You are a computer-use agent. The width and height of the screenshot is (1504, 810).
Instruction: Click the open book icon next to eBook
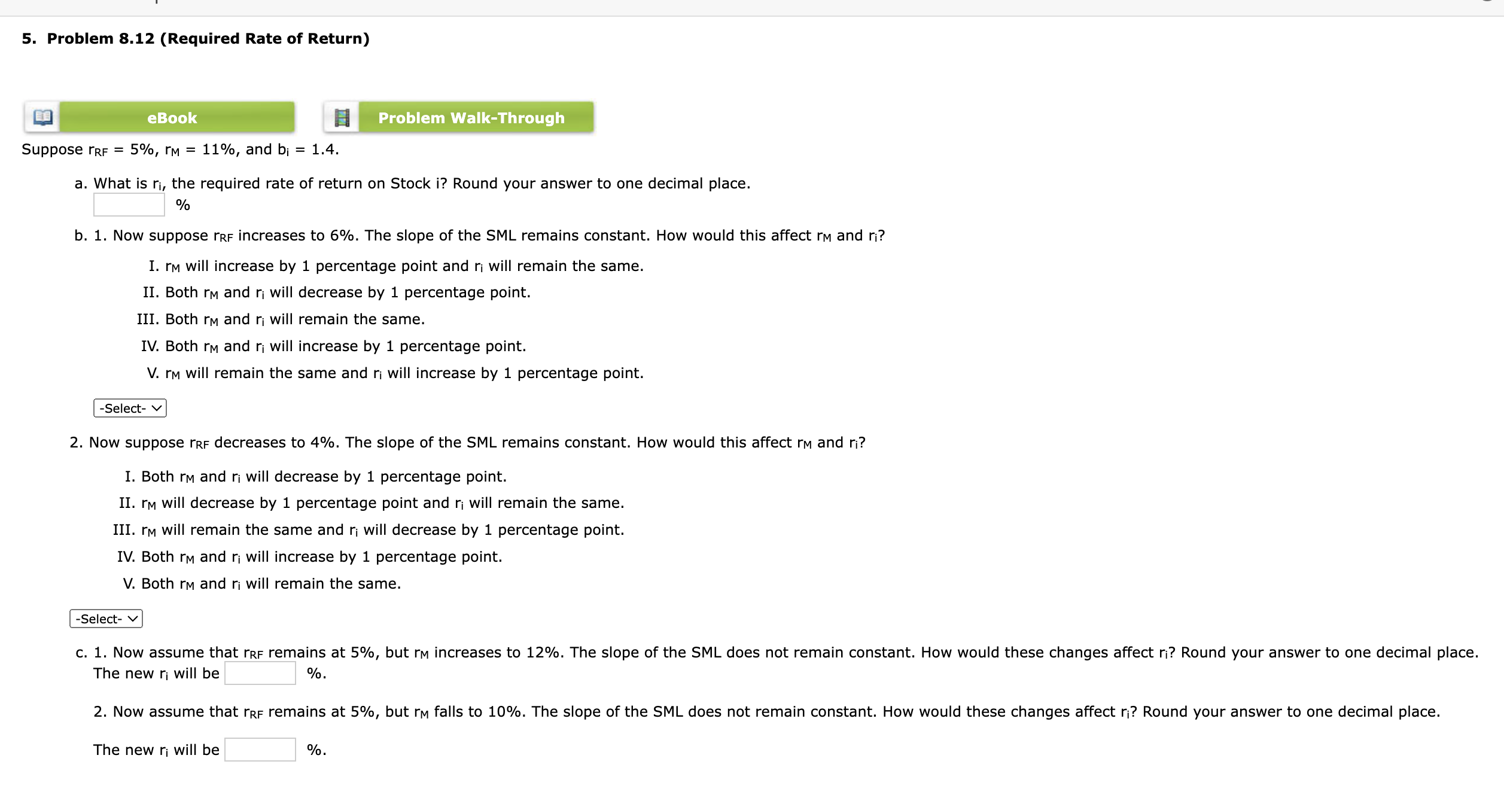click(42, 117)
